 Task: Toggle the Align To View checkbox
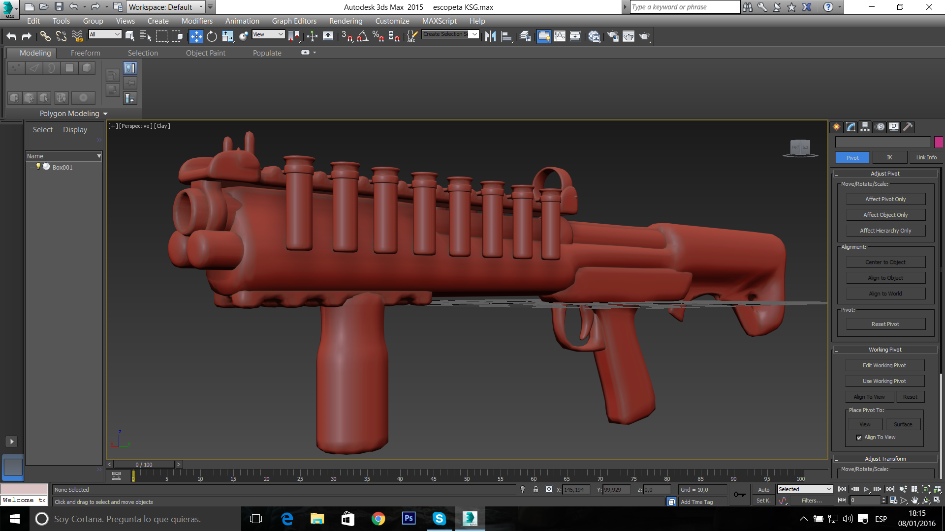tap(859, 438)
